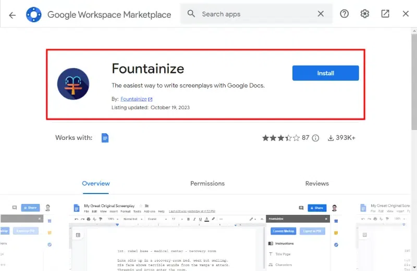Click the 393K+ download count text
The image size is (417, 271).
coord(346,138)
